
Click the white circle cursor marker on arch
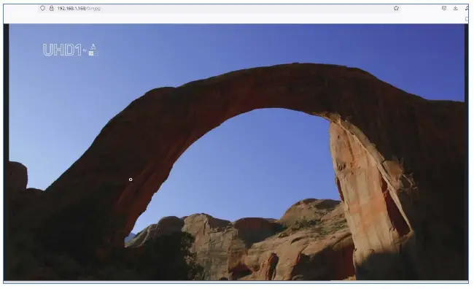(x=131, y=180)
